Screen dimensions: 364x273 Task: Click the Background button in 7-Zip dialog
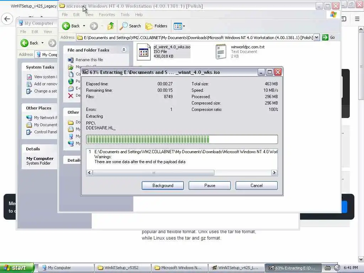[x=163, y=186]
